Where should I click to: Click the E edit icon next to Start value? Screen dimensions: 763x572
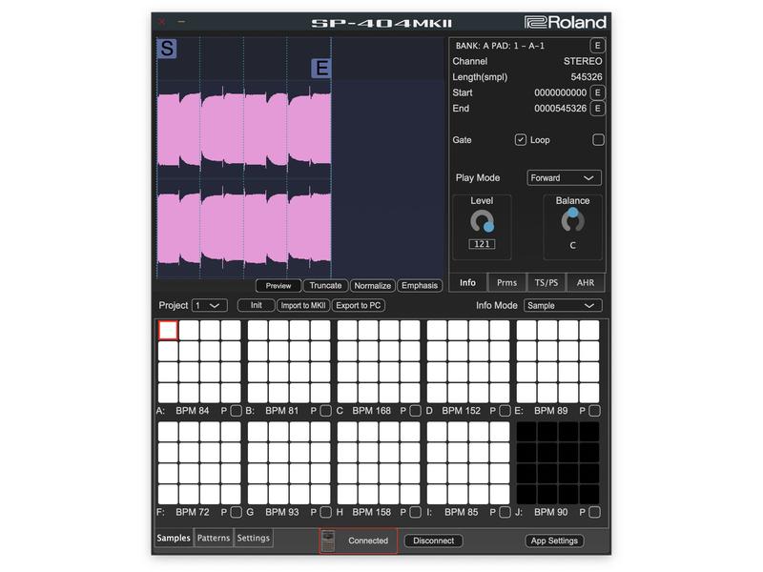pyautogui.click(x=598, y=92)
